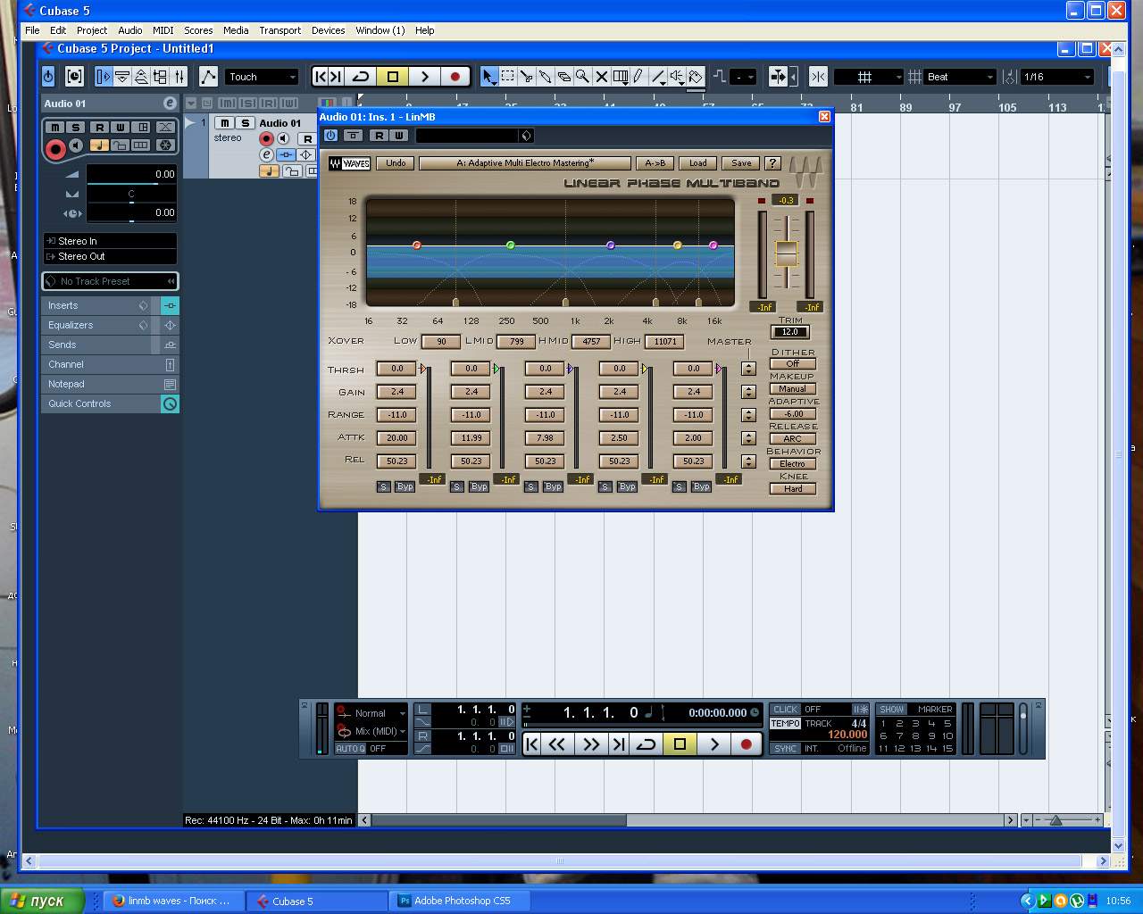The height and width of the screenshot is (914, 1143).
Task: Open the Touch automation mode dropdown
Action: pyautogui.click(x=262, y=77)
